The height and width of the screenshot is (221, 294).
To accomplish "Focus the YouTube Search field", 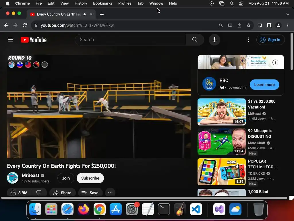I will [x=130, y=40].
